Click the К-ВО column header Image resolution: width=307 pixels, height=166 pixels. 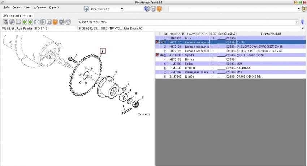213,34
